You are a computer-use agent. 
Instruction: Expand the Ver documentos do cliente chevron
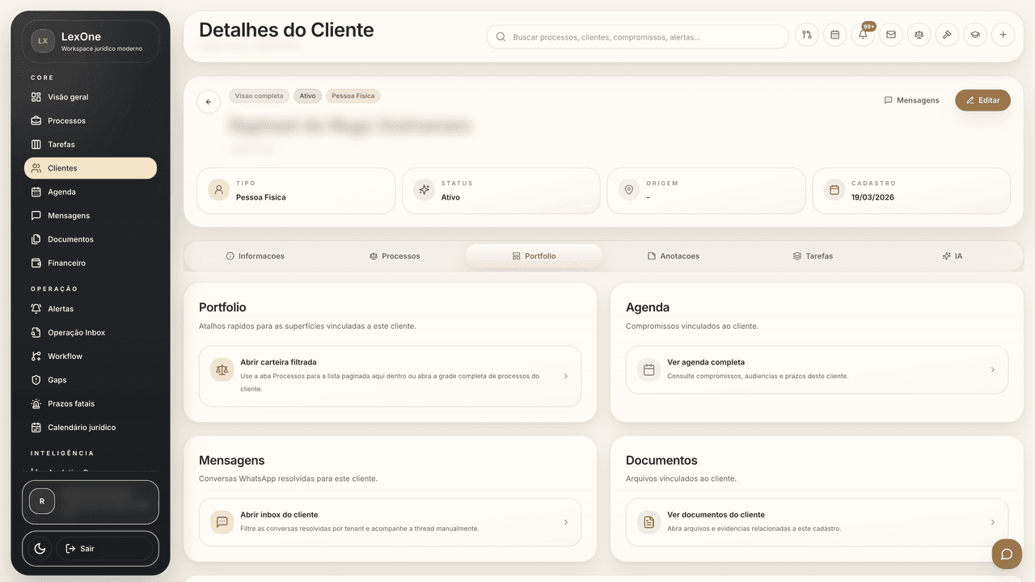(x=993, y=522)
